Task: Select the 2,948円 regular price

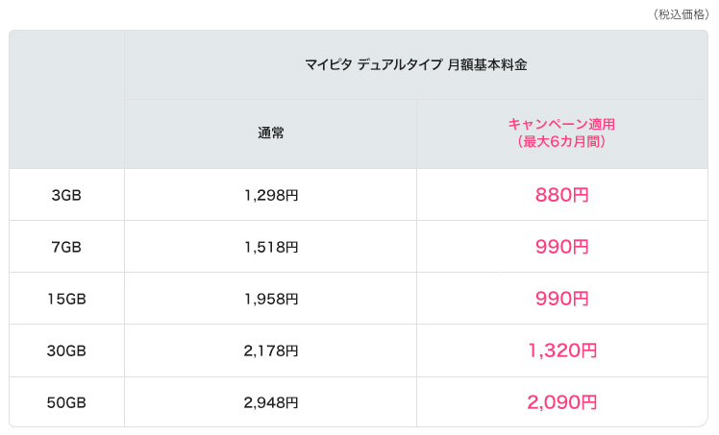Action: coord(271,402)
